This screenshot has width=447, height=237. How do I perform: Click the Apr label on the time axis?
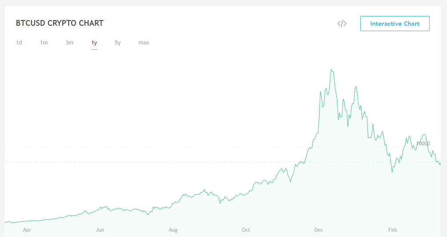coord(27,230)
